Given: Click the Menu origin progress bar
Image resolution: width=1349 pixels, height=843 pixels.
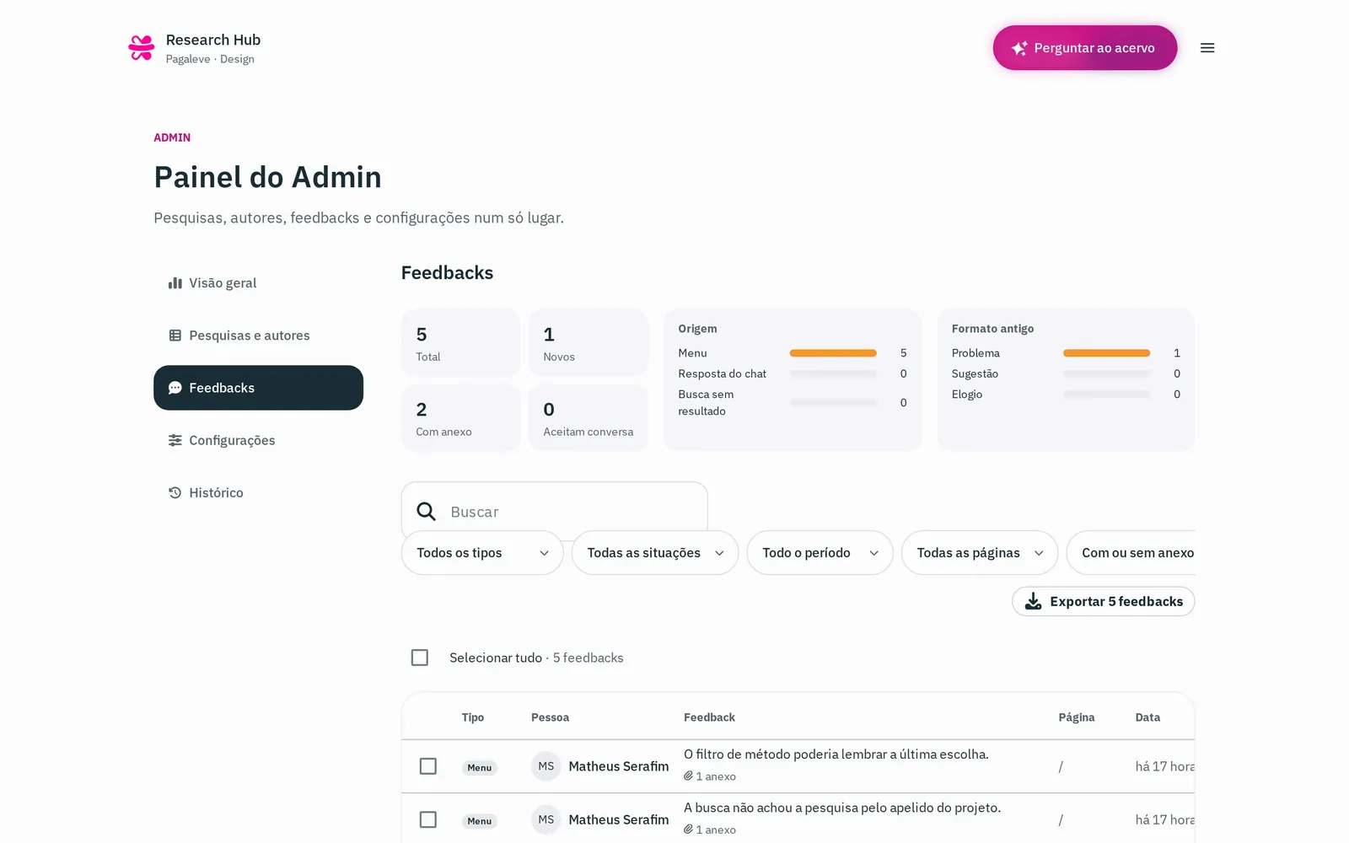Looking at the screenshot, I should [833, 353].
